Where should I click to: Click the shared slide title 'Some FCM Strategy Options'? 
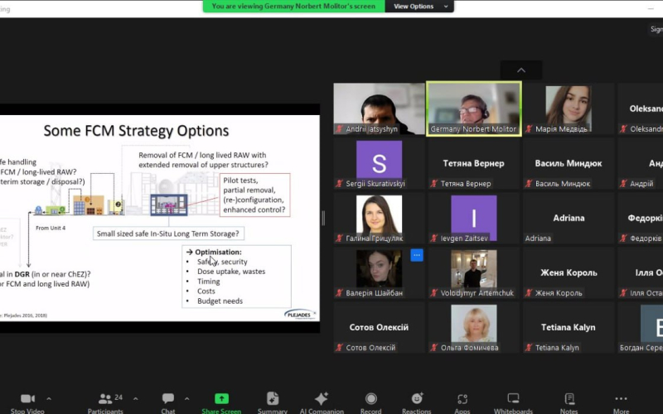pyautogui.click(x=136, y=131)
